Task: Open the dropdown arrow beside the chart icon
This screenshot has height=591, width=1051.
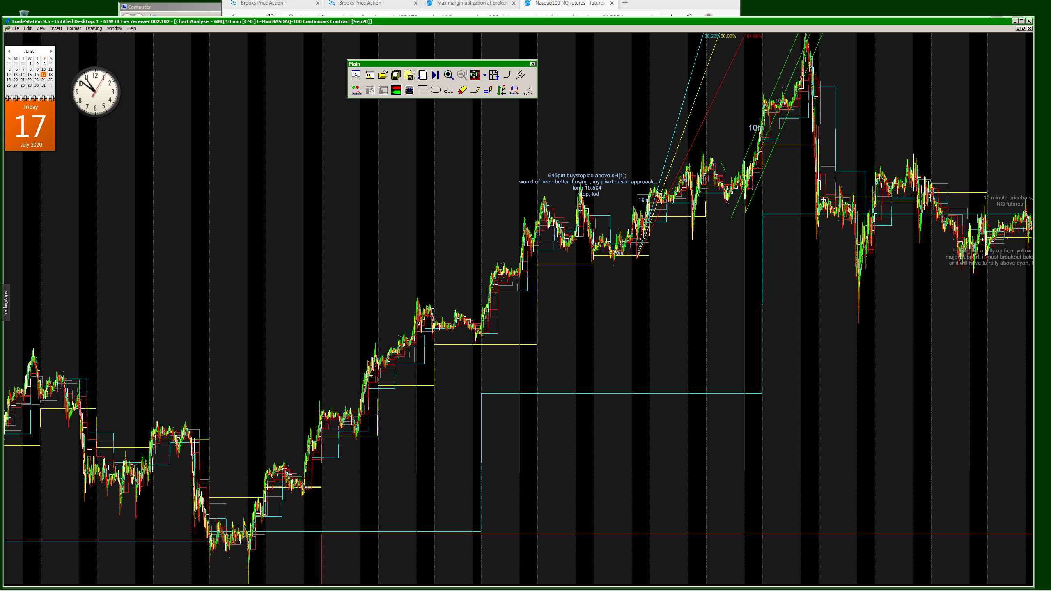Action: (484, 75)
